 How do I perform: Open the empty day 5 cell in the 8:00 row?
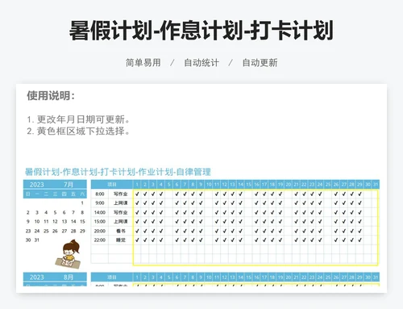(x=169, y=194)
